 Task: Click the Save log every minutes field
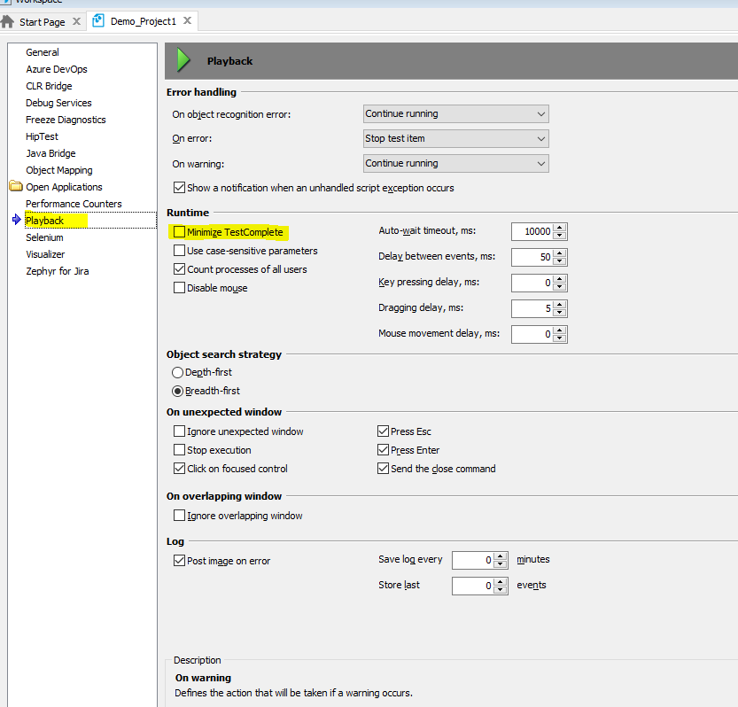click(x=472, y=560)
